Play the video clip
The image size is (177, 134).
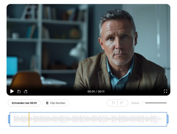12,91
